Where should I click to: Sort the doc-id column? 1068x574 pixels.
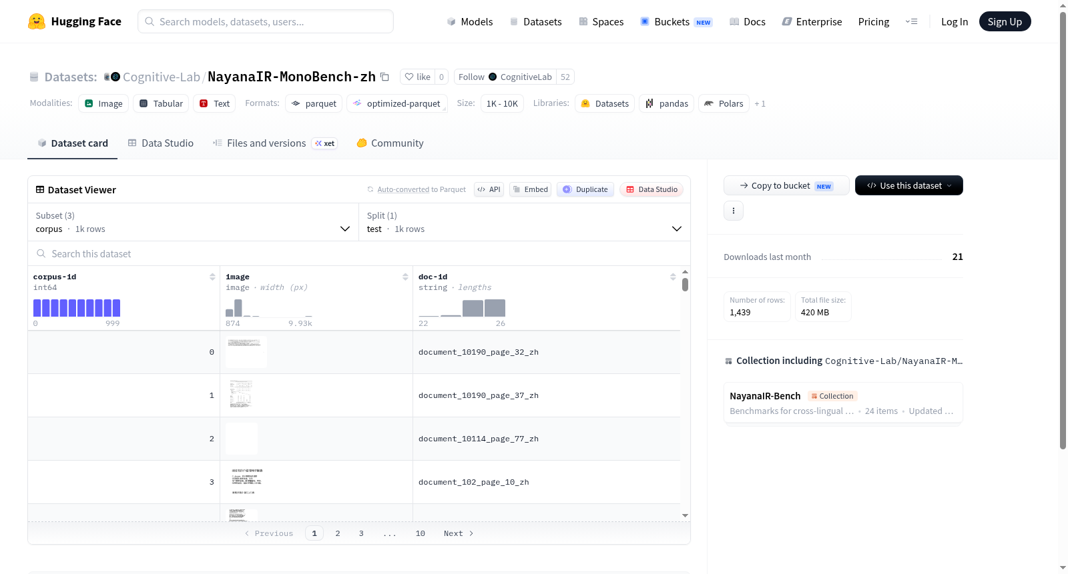click(673, 277)
